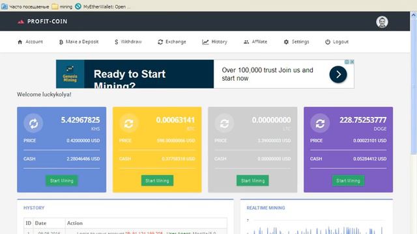The image size is (417, 234).
Task: Open the Exchange page
Action: click(x=176, y=42)
